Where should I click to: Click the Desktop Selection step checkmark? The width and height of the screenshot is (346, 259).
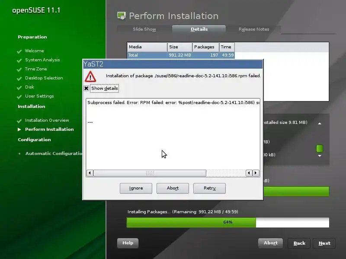tap(19, 79)
